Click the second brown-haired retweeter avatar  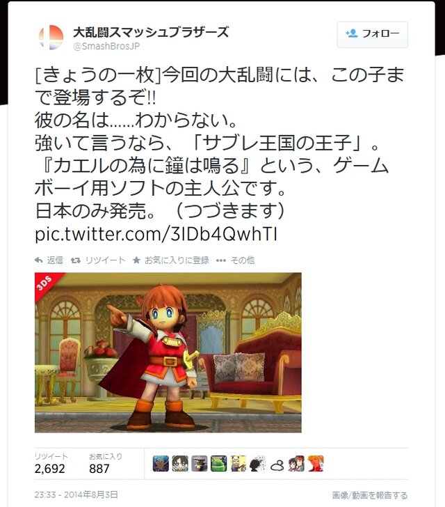tap(180, 463)
